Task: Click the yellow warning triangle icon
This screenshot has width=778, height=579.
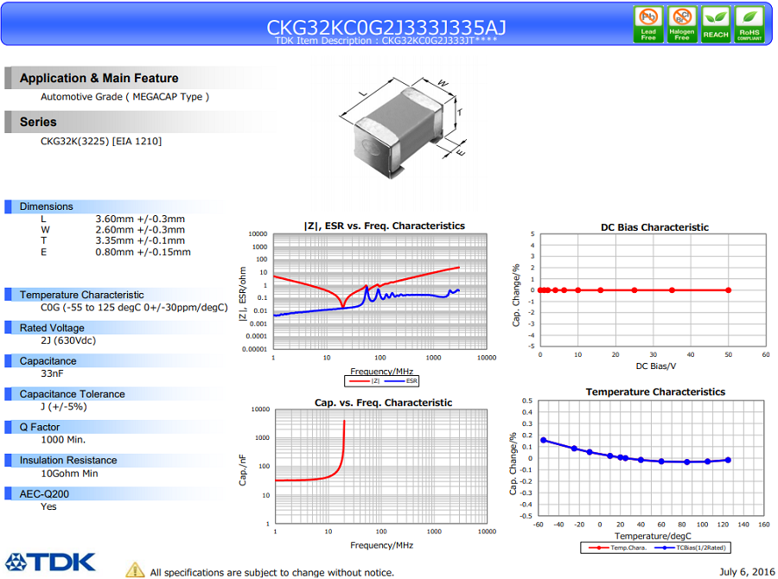Action: [135, 570]
